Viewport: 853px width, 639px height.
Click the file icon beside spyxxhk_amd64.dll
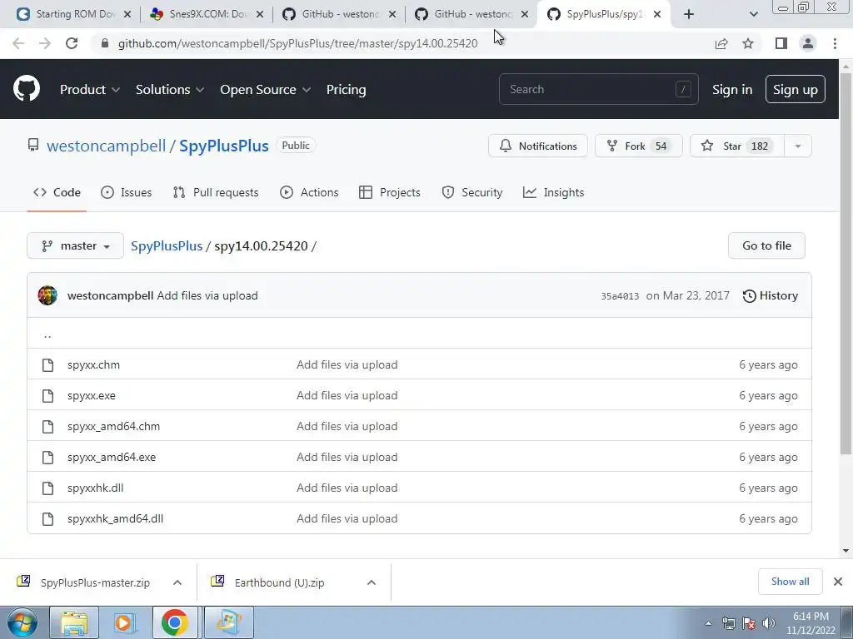(x=47, y=519)
